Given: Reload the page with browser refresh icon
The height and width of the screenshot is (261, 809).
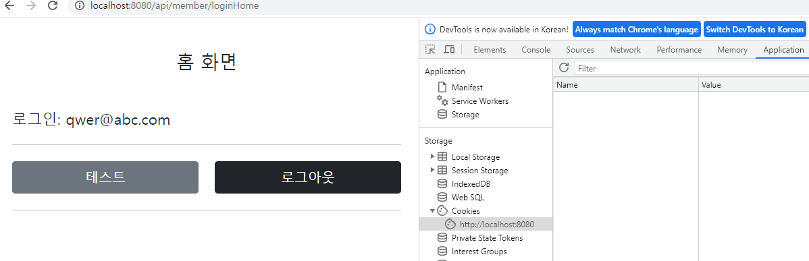Looking at the screenshot, I should tap(52, 5).
